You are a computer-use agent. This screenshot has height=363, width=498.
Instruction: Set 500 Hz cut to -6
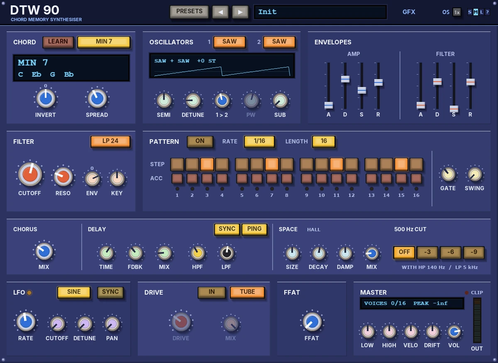click(451, 252)
